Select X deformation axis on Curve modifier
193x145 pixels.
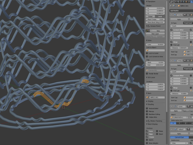pos(173,123)
